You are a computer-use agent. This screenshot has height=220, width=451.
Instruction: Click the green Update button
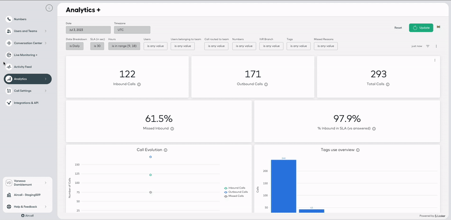point(421,28)
